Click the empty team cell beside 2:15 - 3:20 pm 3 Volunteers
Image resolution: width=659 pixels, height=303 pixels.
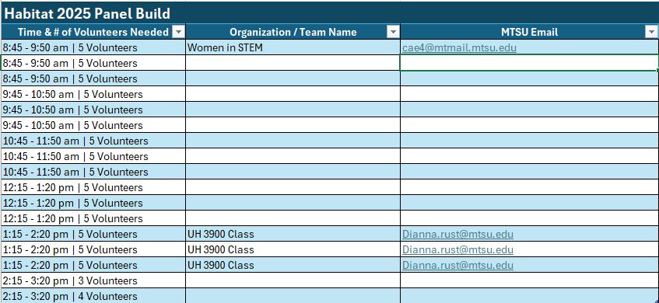pos(293,280)
